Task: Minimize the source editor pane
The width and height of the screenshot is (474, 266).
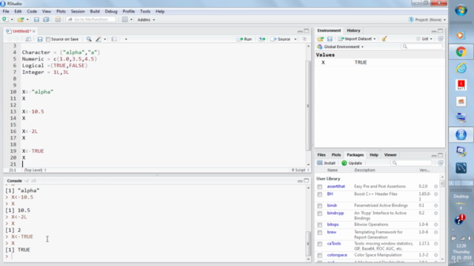Action: pos(300,31)
